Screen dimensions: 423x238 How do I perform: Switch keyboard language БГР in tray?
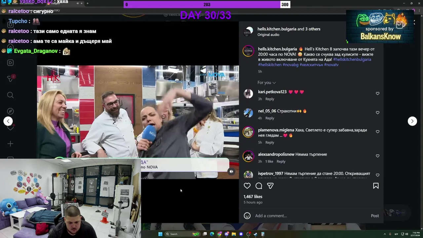pyautogui.click(x=396, y=234)
